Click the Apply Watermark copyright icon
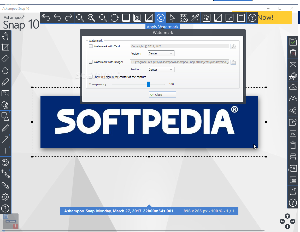The image size is (300, 232). pos(161,18)
